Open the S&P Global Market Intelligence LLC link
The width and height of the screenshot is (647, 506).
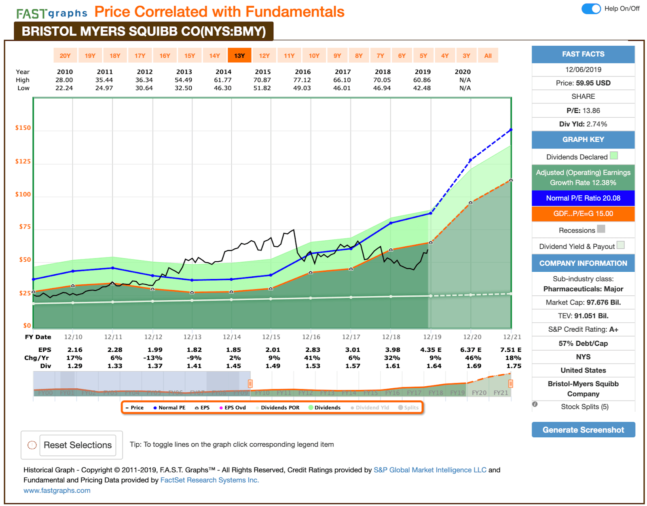430,470
